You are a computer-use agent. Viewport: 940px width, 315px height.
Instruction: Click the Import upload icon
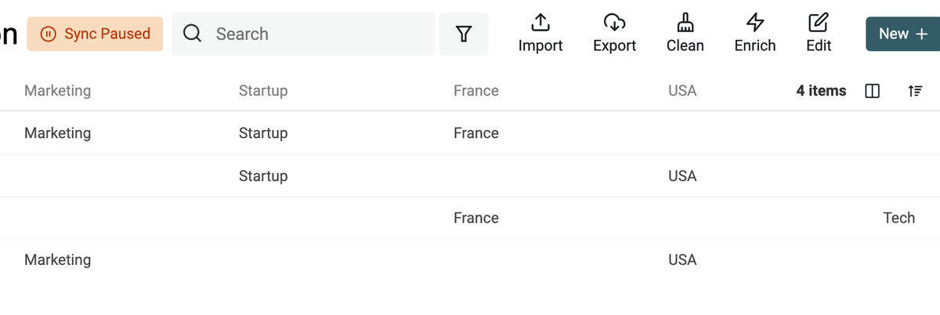pos(540,22)
